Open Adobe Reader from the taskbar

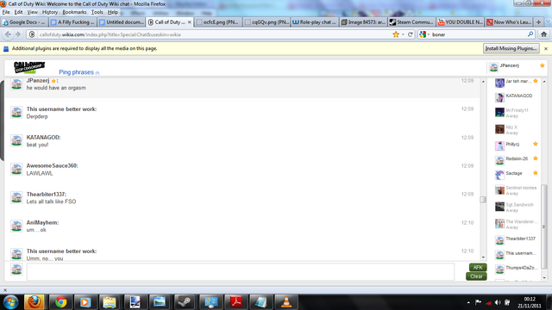(x=235, y=302)
